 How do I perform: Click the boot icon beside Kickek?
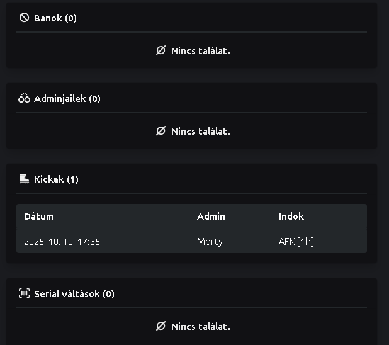tap(25, 179)
